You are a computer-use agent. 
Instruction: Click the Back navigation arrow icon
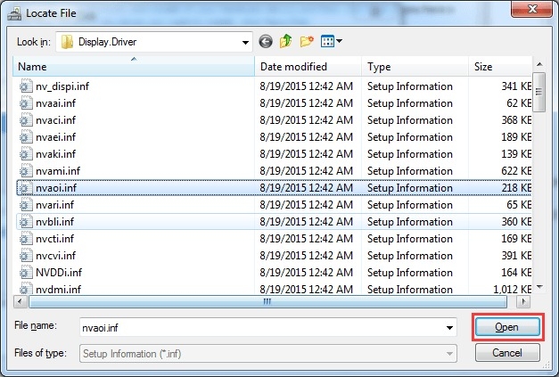pyautogui.click(x=266, y=41)
